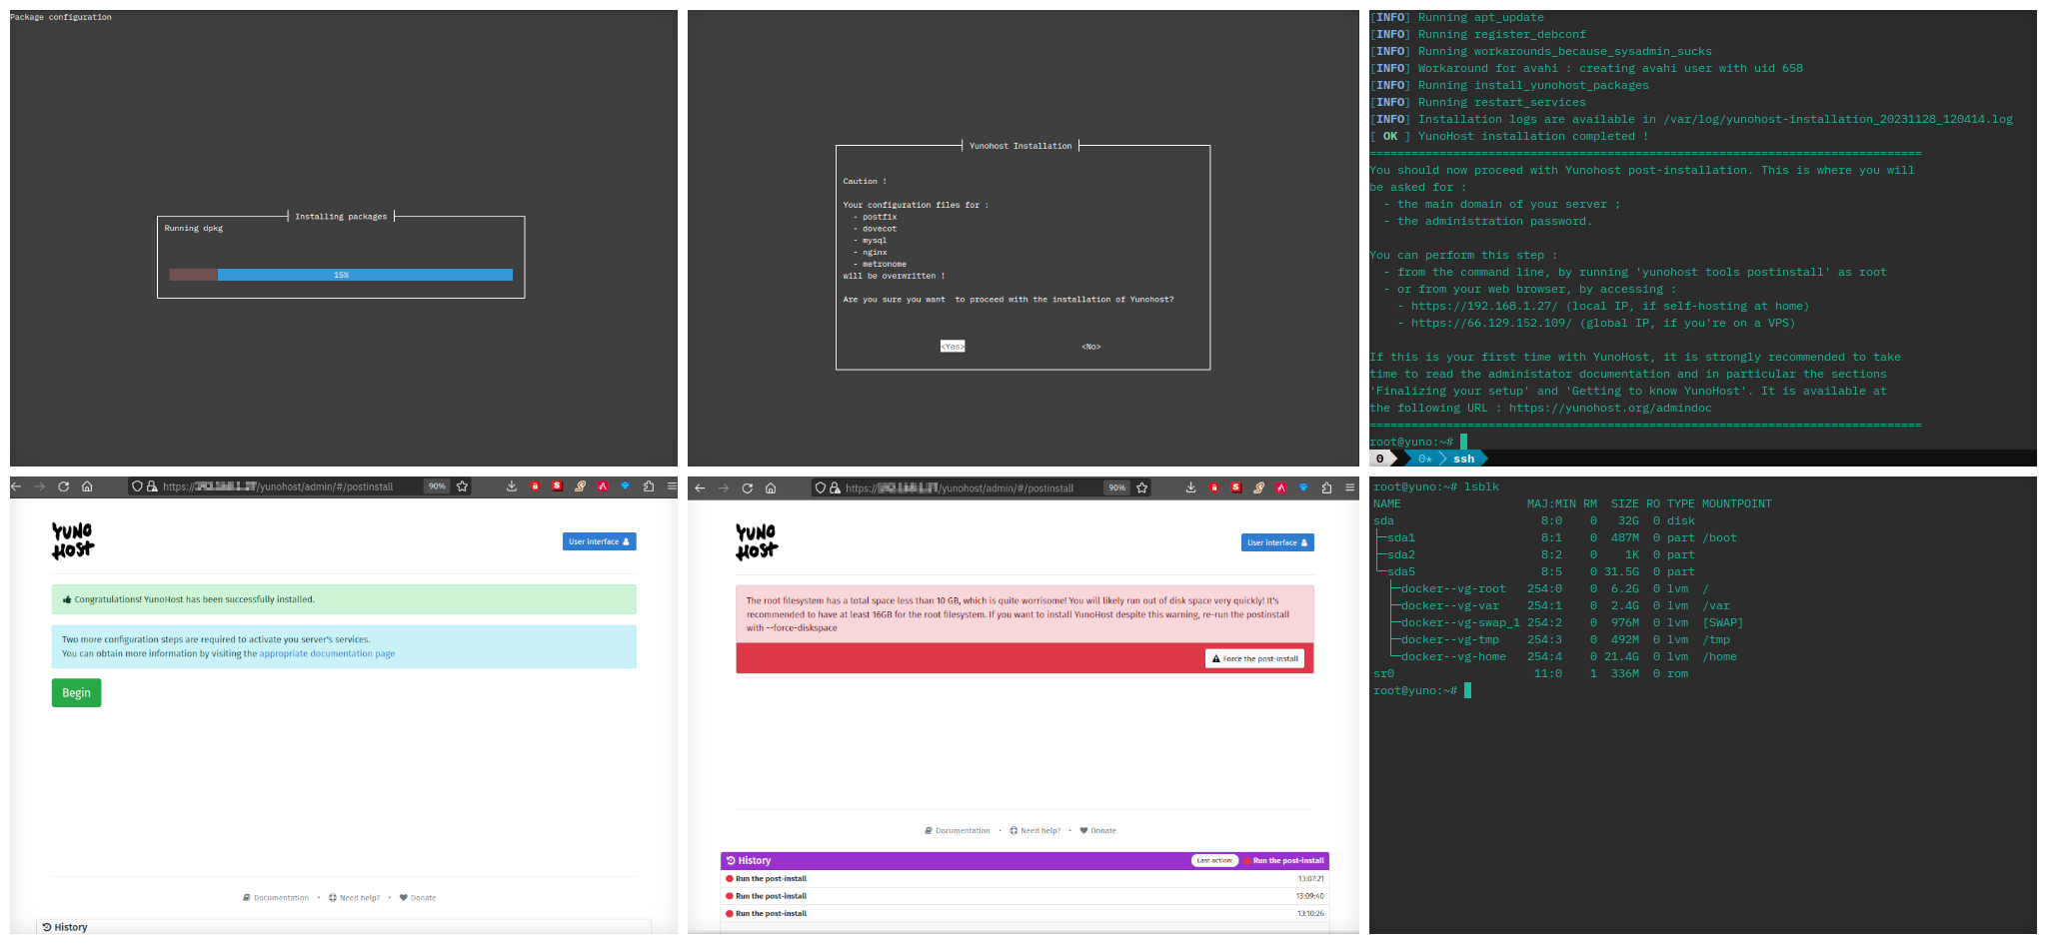Screen dimensions: 2047x944
Task: Reload the disk warning page browser
Action: click(x=747, y=487)
